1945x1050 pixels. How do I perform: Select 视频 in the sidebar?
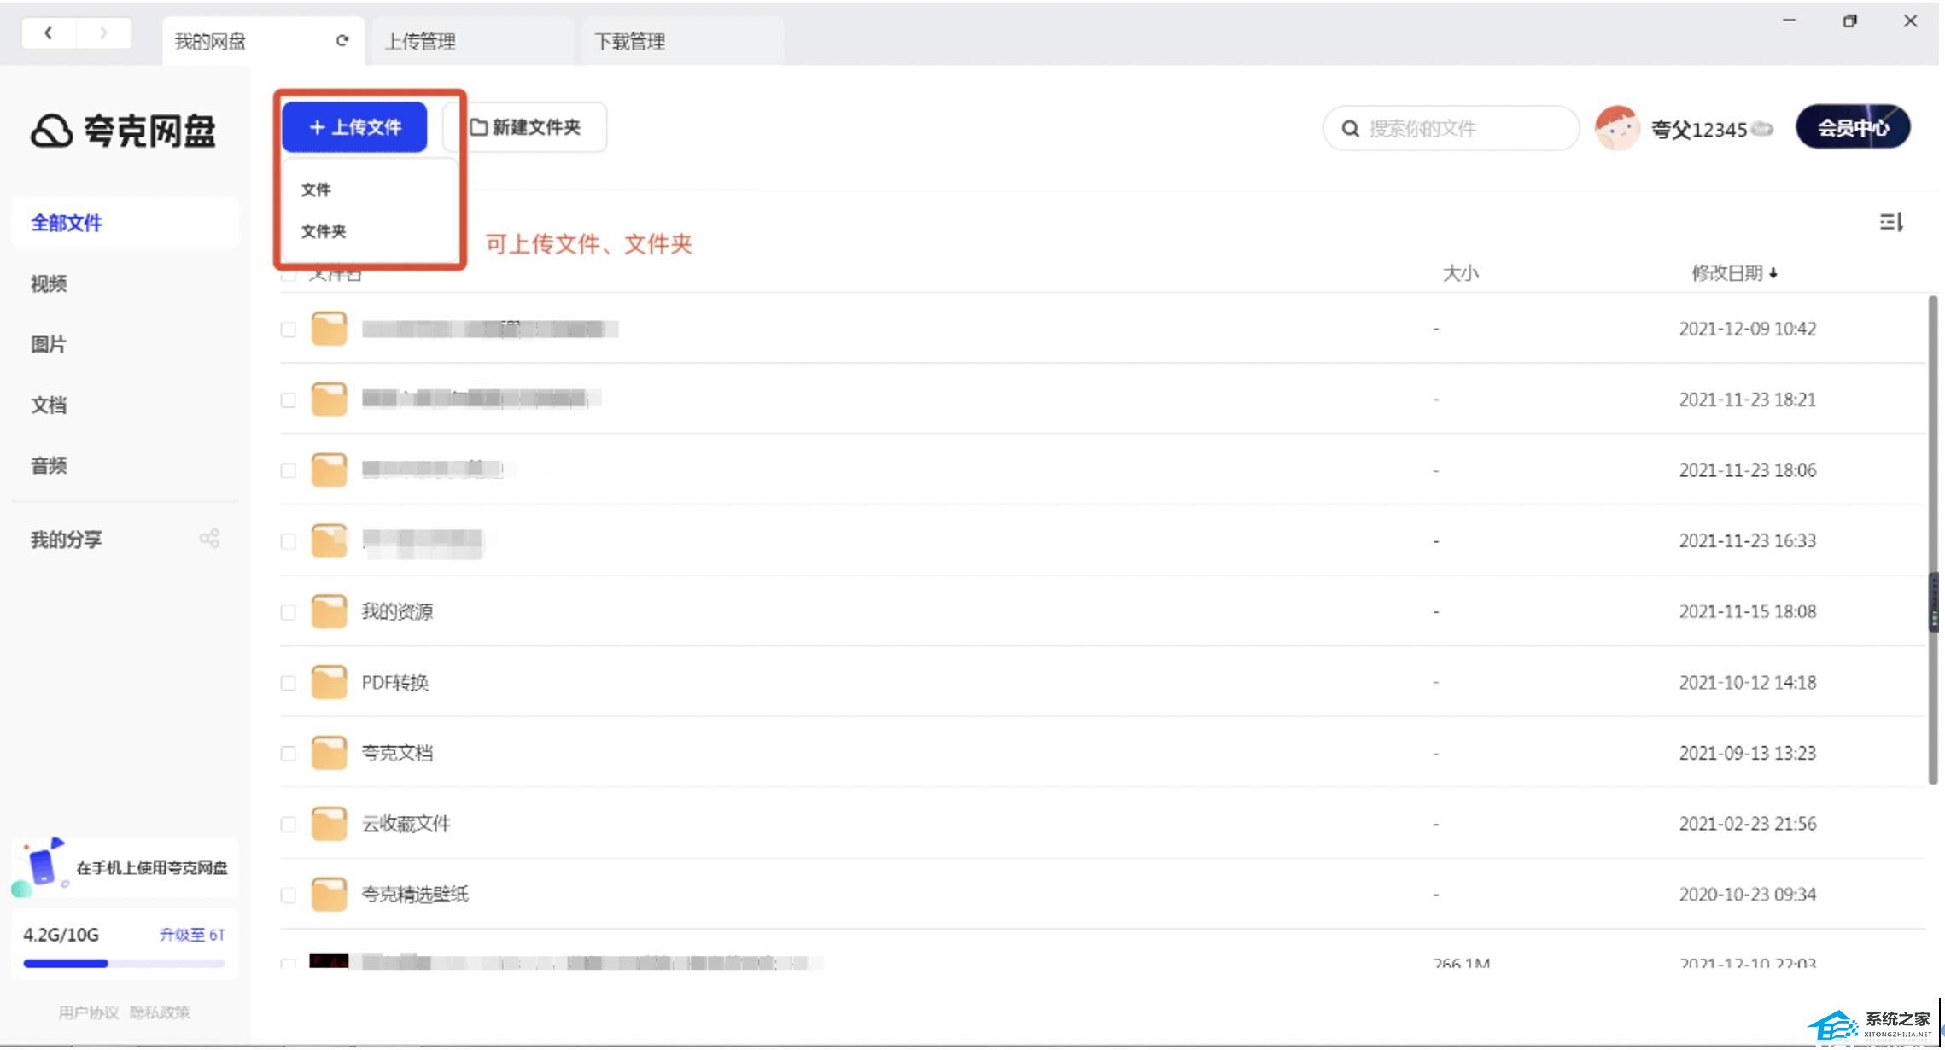49,283
